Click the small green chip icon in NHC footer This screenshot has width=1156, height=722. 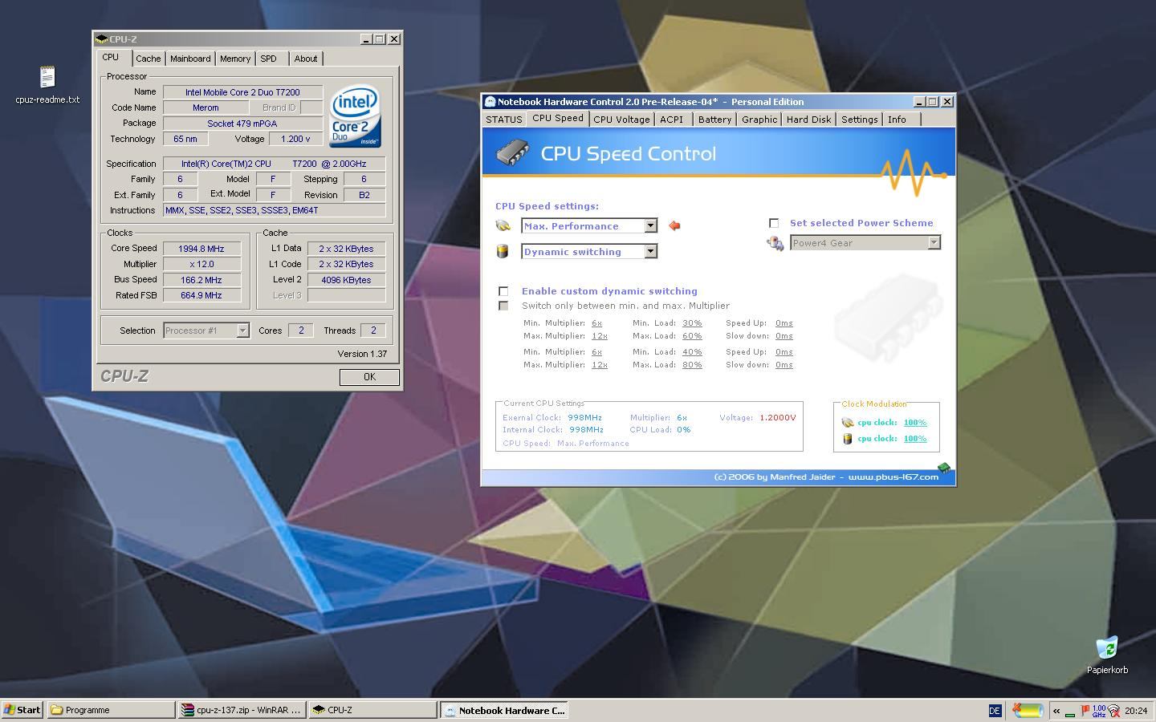(944, 468)
